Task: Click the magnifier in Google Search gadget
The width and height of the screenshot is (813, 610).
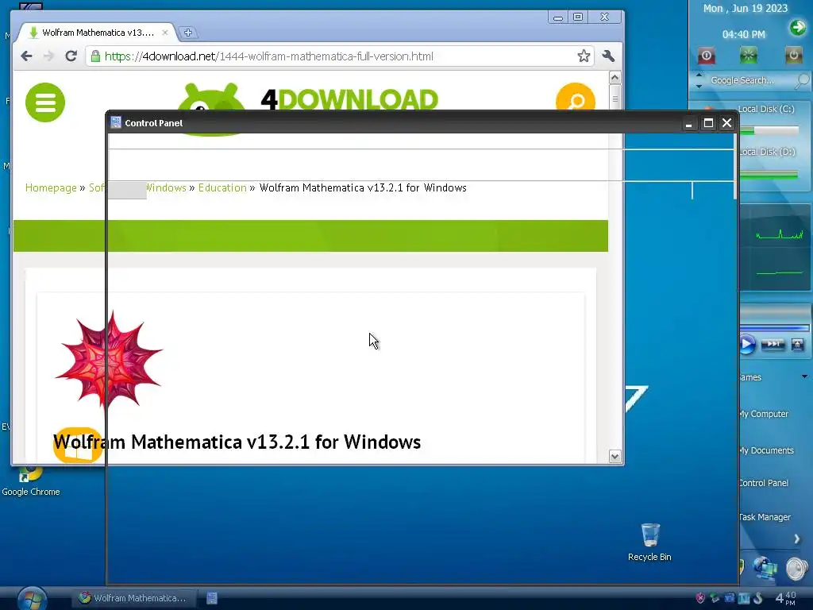Action: [802, 80]
